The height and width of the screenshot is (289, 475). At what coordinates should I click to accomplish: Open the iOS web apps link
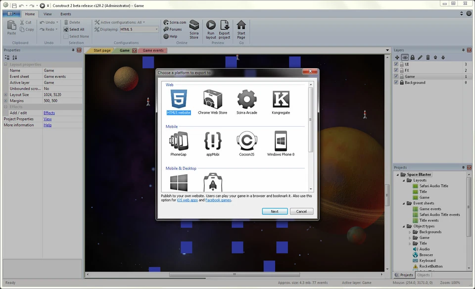tap(187, 200)
